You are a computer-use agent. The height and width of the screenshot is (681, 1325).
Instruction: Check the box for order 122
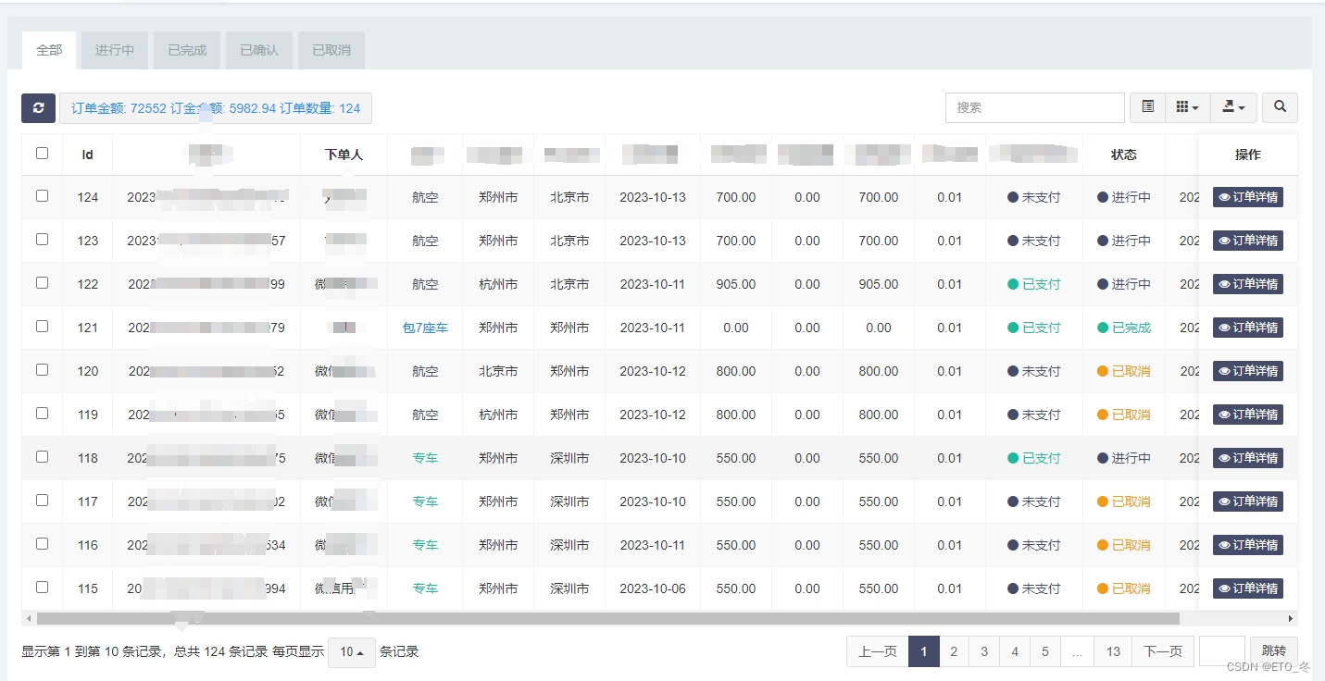click(42, 283)
